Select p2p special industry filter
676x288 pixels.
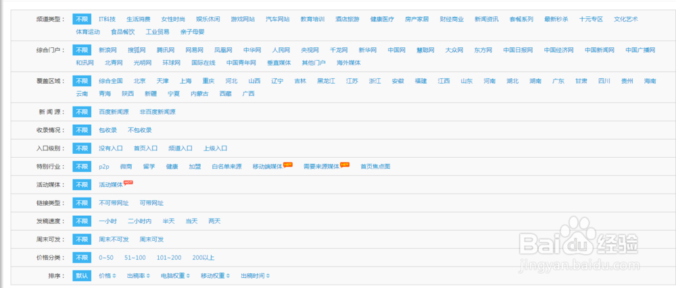(104, 167)
